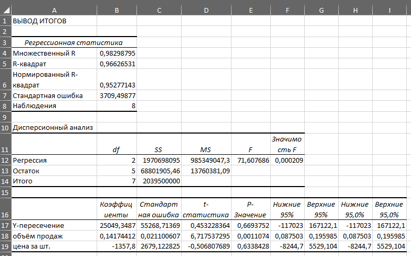411x256 pixels.
Task: Select the "Регрессионная статистика" heading cell
Action: (x=74, y=42)
